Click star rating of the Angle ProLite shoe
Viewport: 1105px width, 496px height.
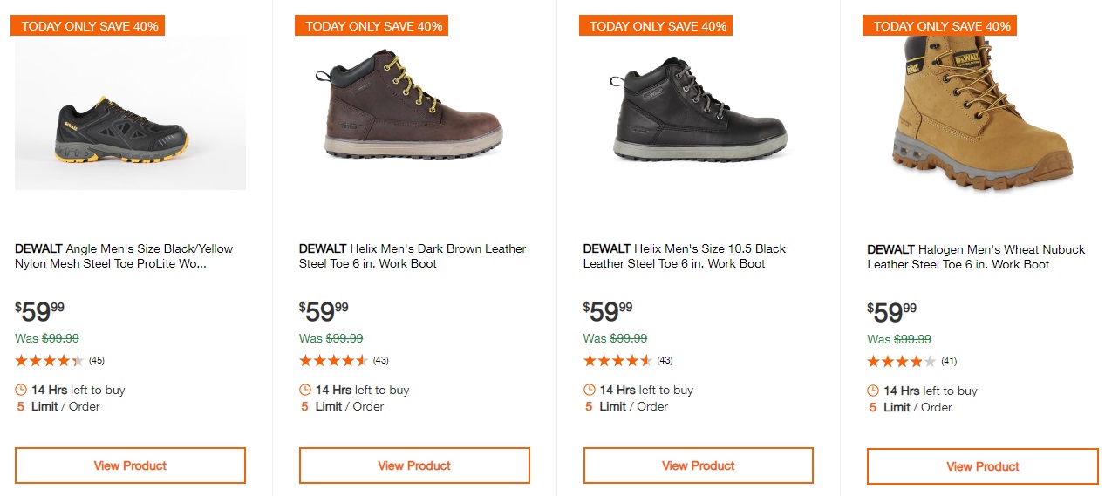[50, 360]
